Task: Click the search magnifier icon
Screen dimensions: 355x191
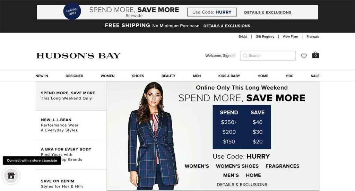Action: click(x=245, y=56)
